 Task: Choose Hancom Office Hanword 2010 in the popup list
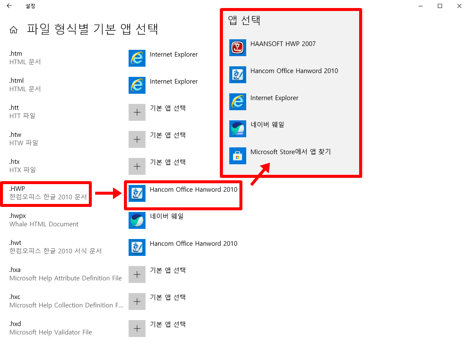tap(294, 71)
